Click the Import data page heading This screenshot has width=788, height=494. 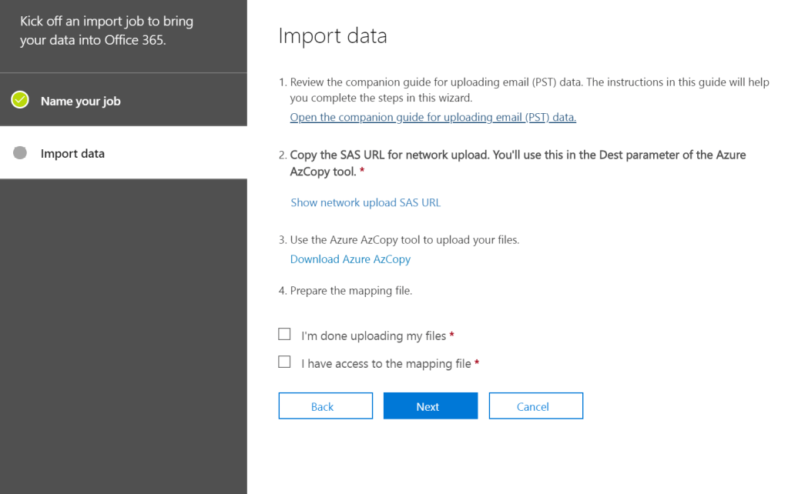(332, 36)
